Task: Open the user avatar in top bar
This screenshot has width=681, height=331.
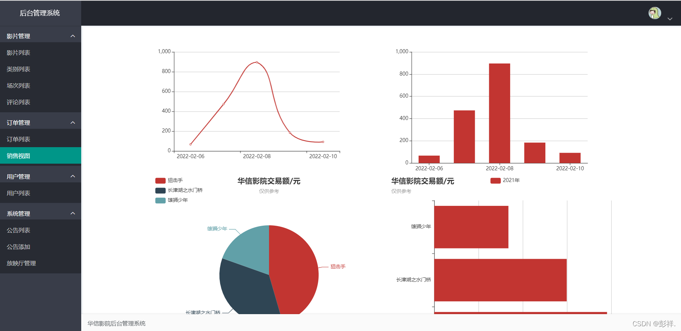Action: point(655,13)
